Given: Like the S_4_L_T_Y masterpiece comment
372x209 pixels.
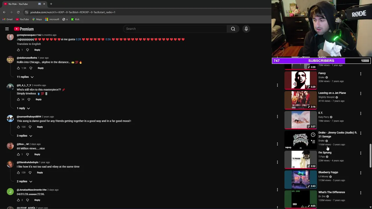Looking at the screenshot, I should (18, 100).
